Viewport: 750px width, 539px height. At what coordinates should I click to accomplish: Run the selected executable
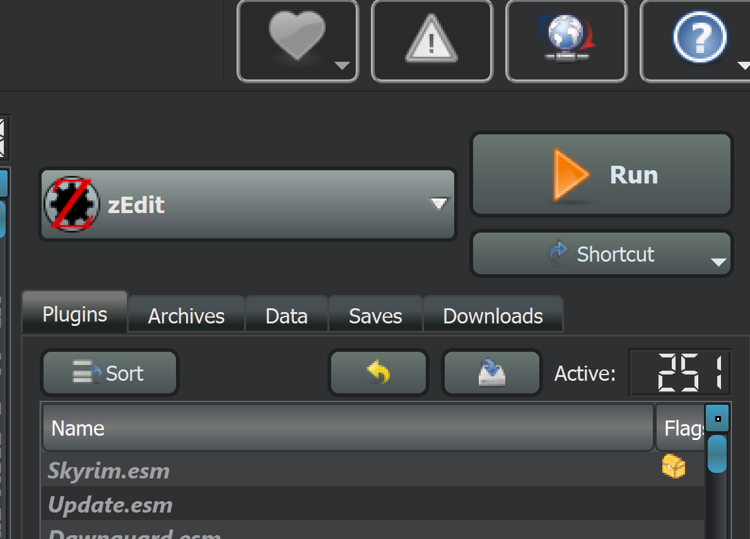point(602,175)
